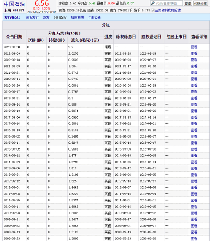Screen dimensions: 211x241
Task: Open 查看 in the 2020-06-20 row
Action: click(x=194, y=85)
